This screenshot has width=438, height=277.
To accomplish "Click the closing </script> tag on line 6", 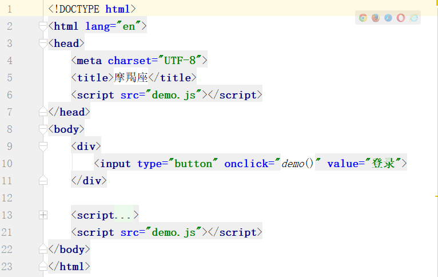I will click(x=235, y=95).
